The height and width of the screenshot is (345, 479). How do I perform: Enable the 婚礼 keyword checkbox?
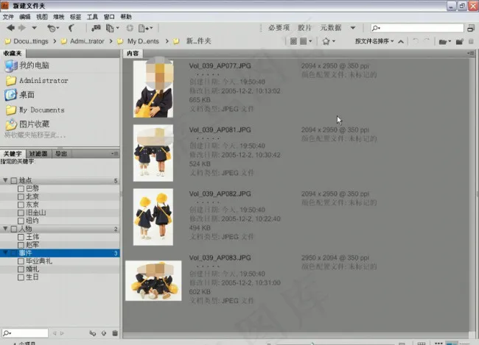click(21, 269)
